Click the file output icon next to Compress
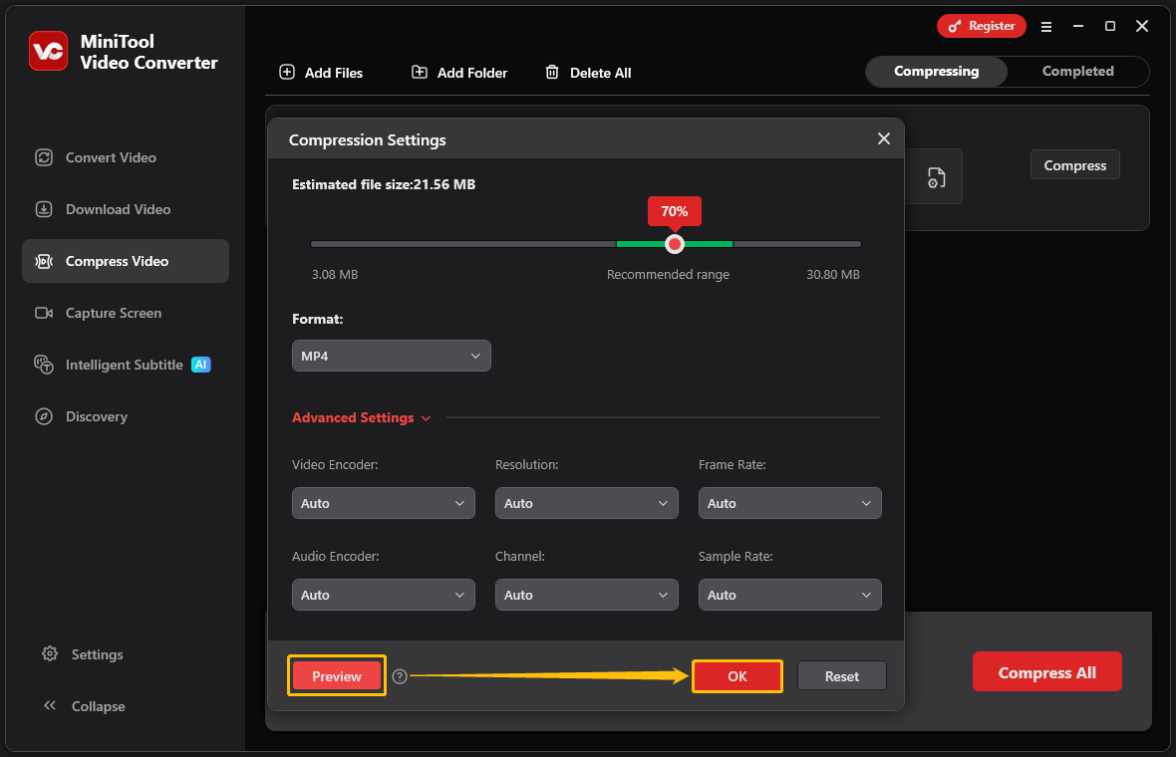Image resolution: width=1176 pixels, height=757 pixels. tap(935, 176)
